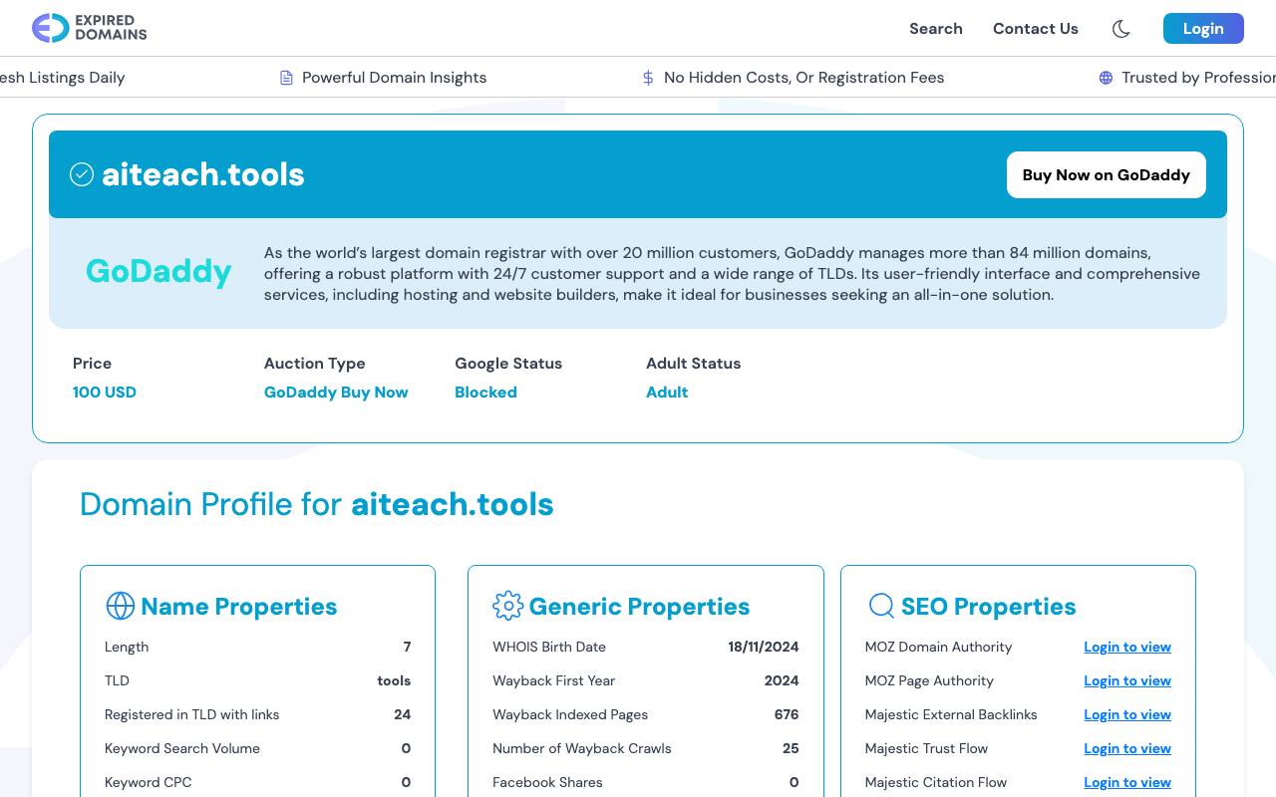
Task: Click the 100 USD price value
Action: click(x=105, y=392)
